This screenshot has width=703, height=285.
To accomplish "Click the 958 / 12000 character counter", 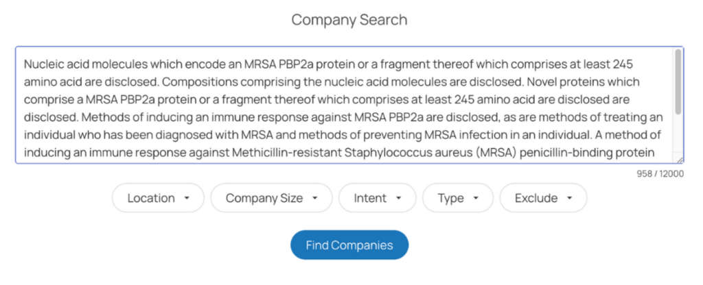I will pos(660,174).
